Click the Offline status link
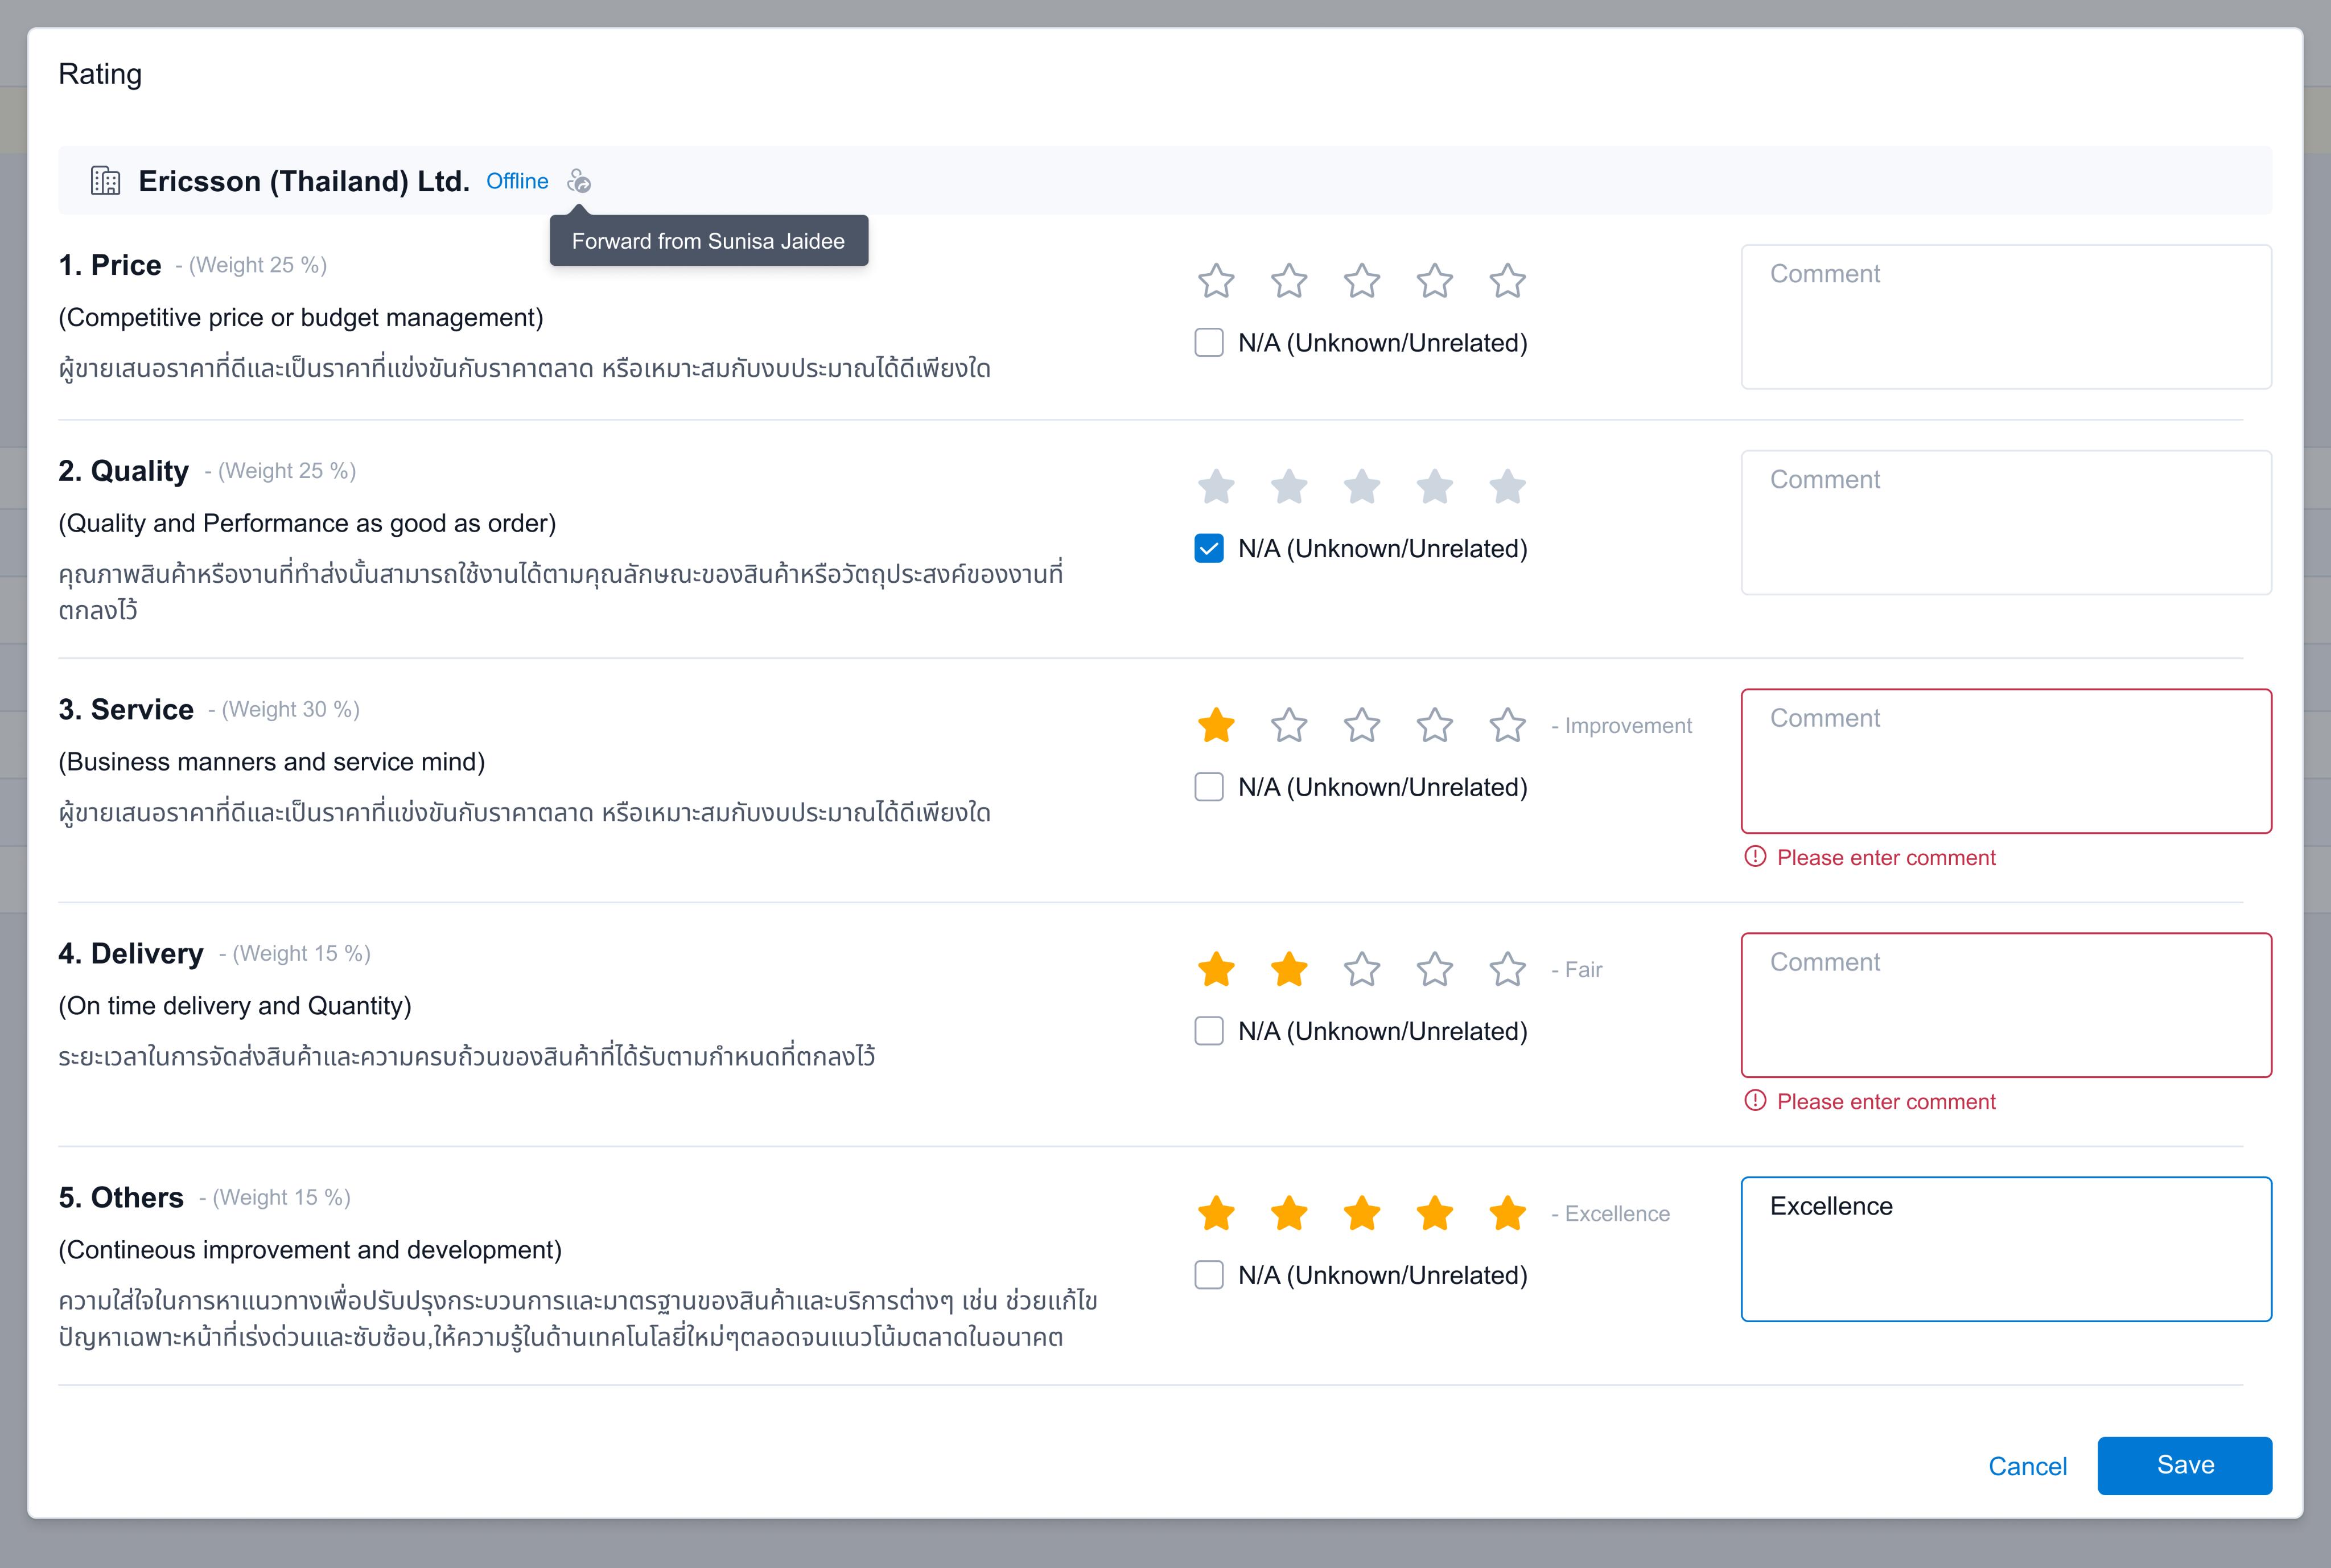 click(517, 181)
